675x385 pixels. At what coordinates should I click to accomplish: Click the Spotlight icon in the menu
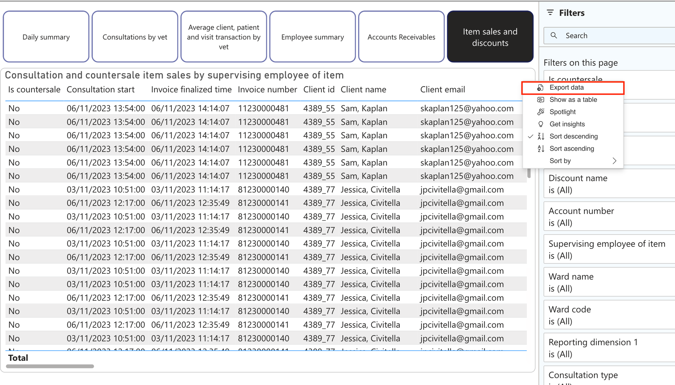[541, 112]
